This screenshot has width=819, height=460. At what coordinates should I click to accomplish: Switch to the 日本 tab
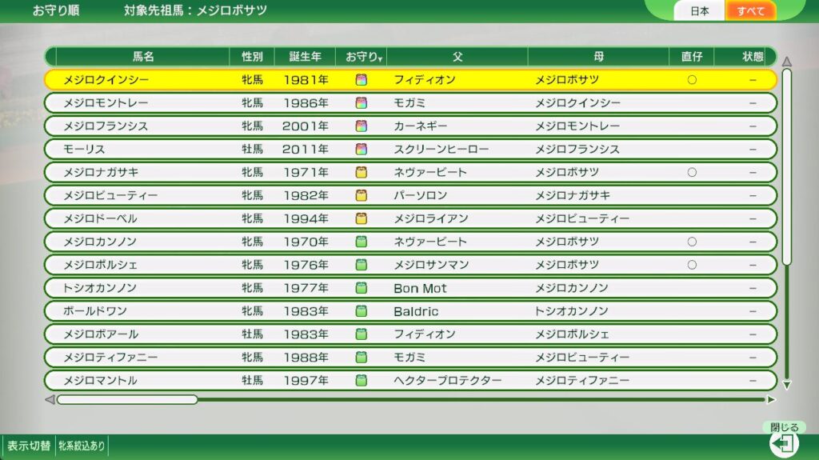700,11
